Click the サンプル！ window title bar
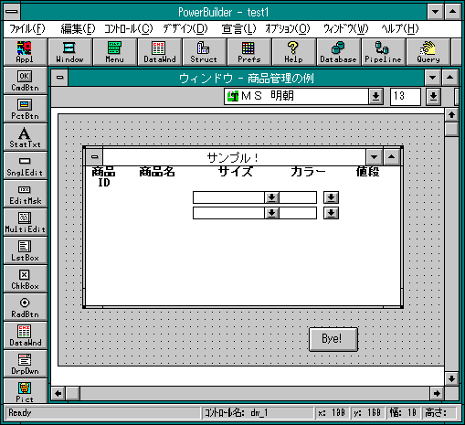Image resolution: width=465 pixels, height=425 pixels. tap(234, 157)
